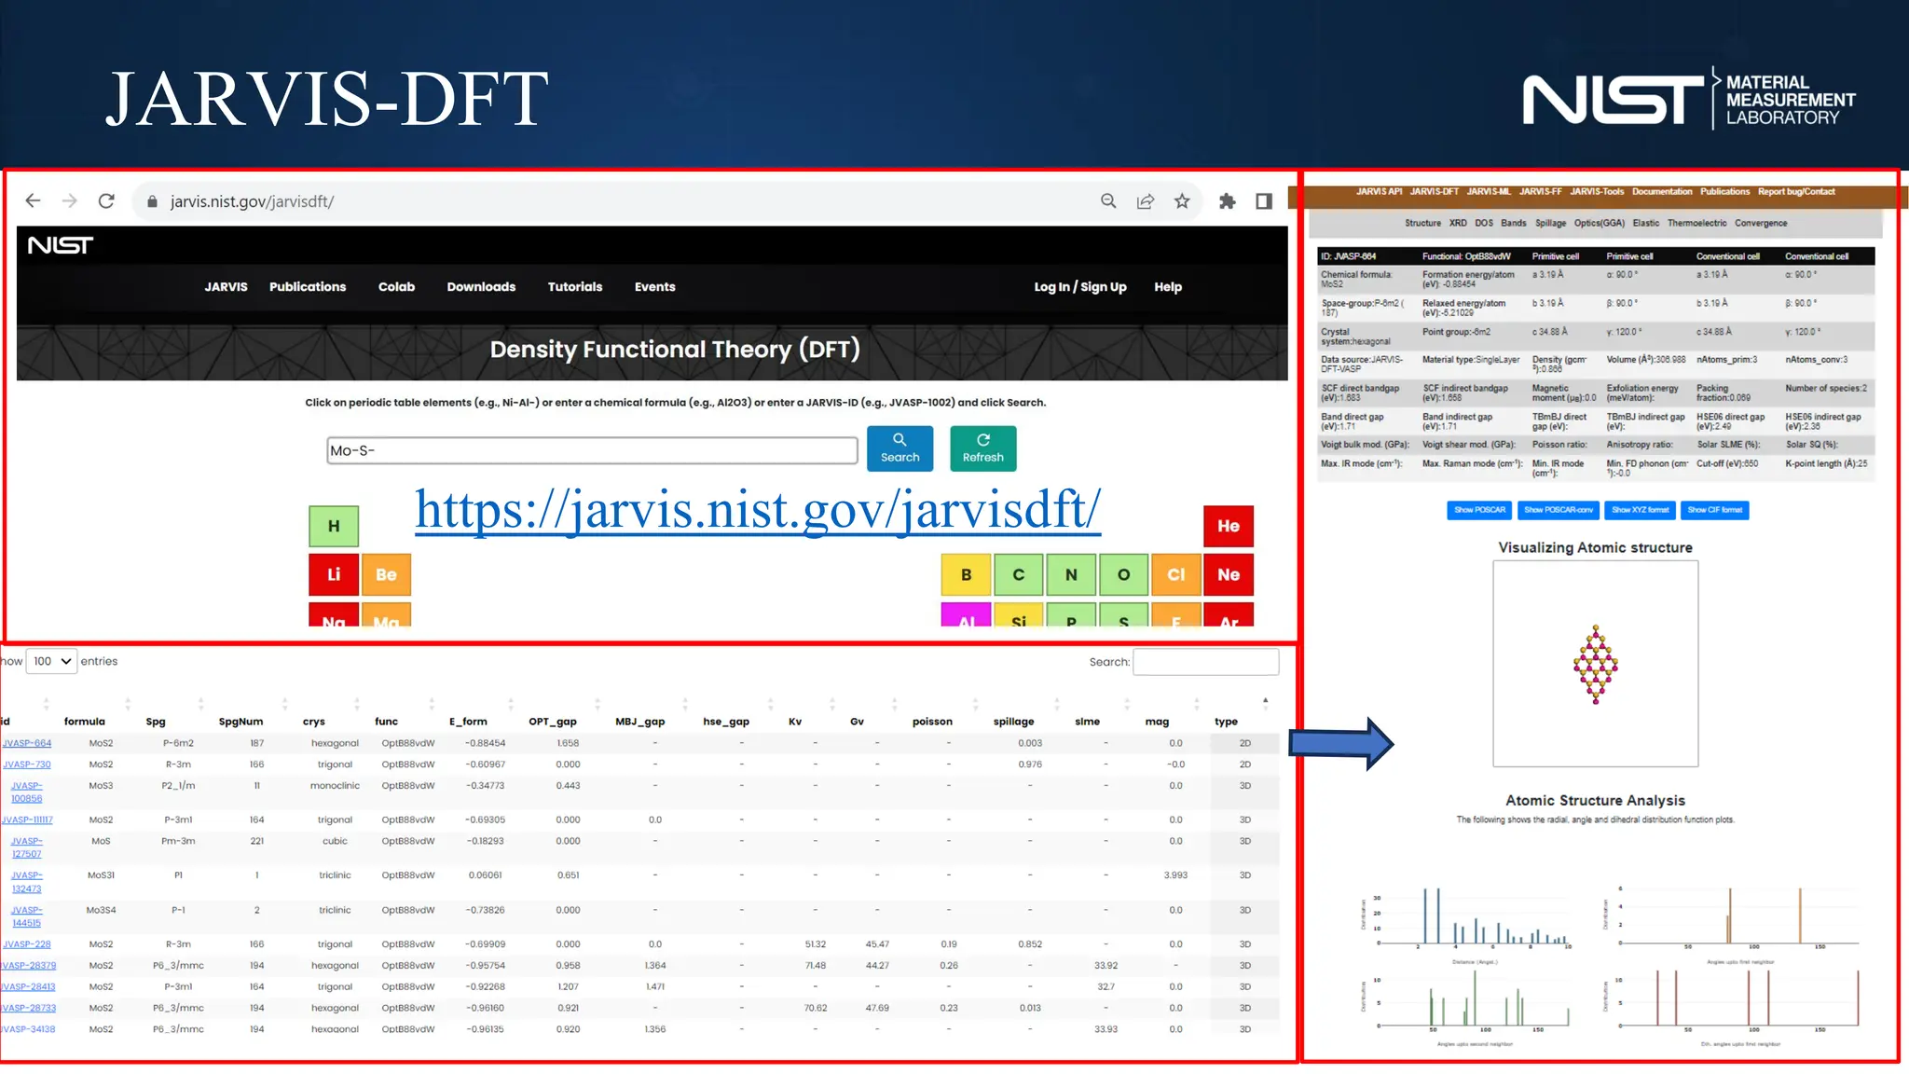Click Log In / Sign Up
This screenshot has height=1074, width=1909.
click(x=1080, y=286)
